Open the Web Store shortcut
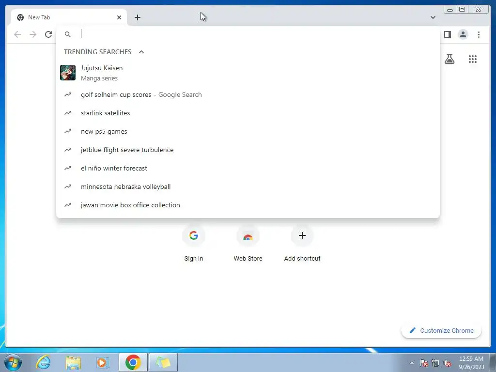This screenshot has width=496, height=372. (248, 243)
